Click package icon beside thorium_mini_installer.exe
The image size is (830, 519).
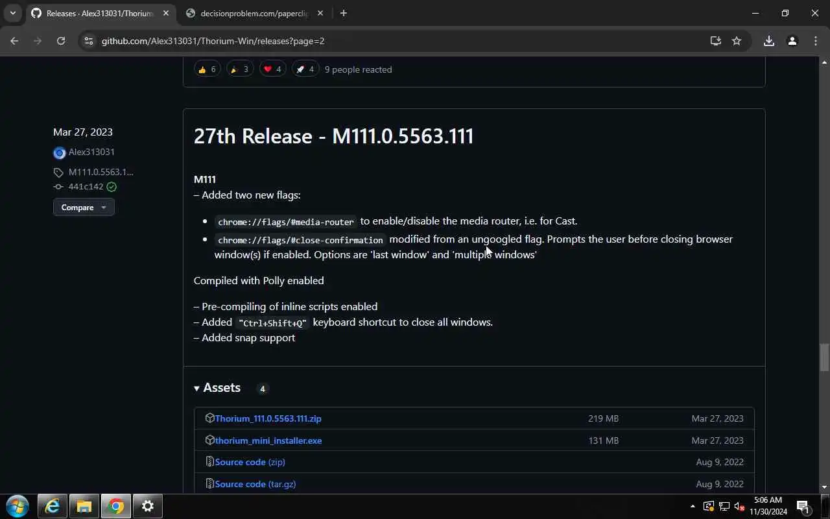click(x=209, y=441)
